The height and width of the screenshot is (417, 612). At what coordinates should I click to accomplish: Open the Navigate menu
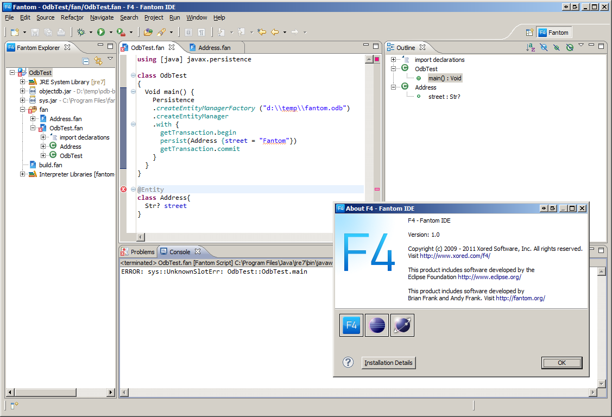[x=102, y=17]
